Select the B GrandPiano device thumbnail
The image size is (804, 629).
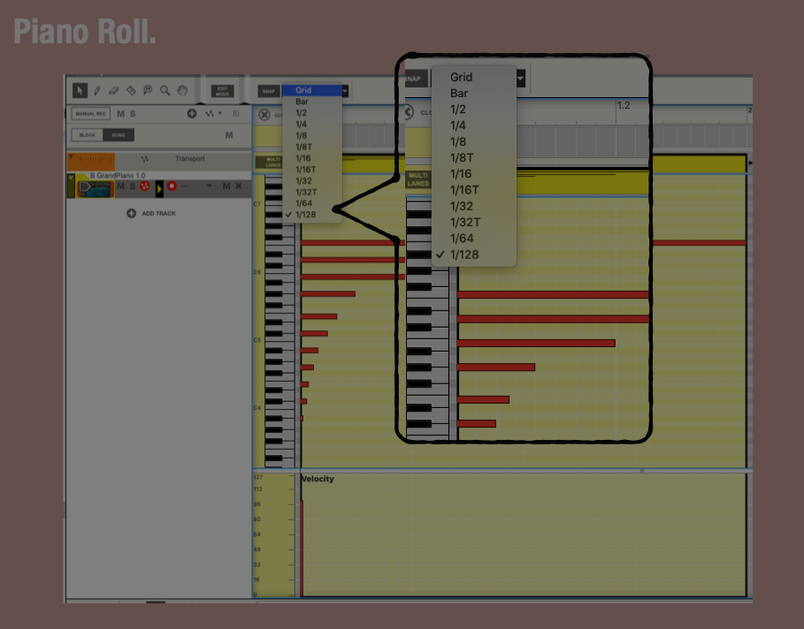(x=96, y=188)
